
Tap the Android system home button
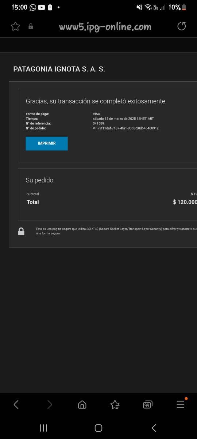pos(98,428)
